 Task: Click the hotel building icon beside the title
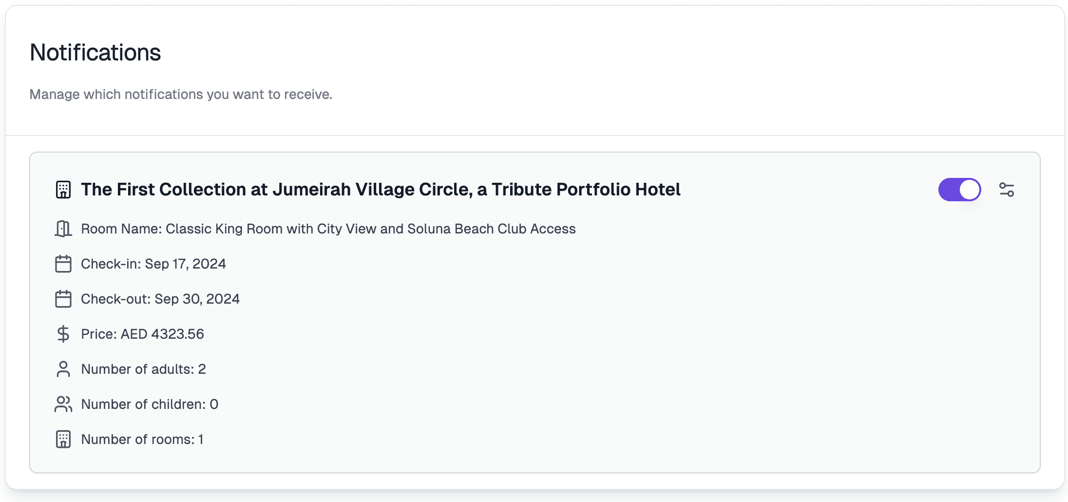pyautogui.click(x=63, y=190)
